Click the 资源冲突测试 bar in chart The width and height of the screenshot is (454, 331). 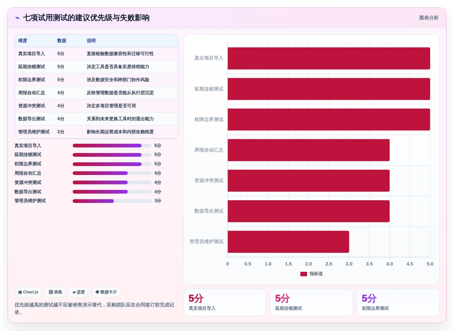[308, 181]
